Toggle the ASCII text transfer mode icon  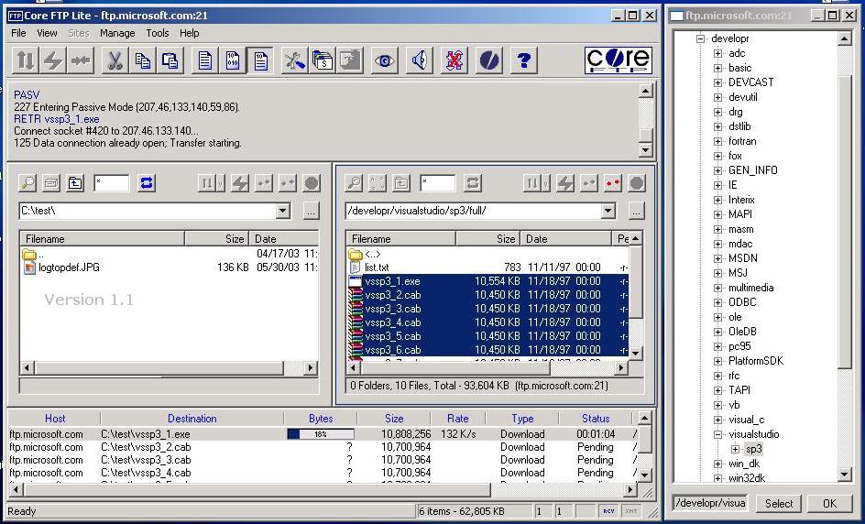pos(205,60)
